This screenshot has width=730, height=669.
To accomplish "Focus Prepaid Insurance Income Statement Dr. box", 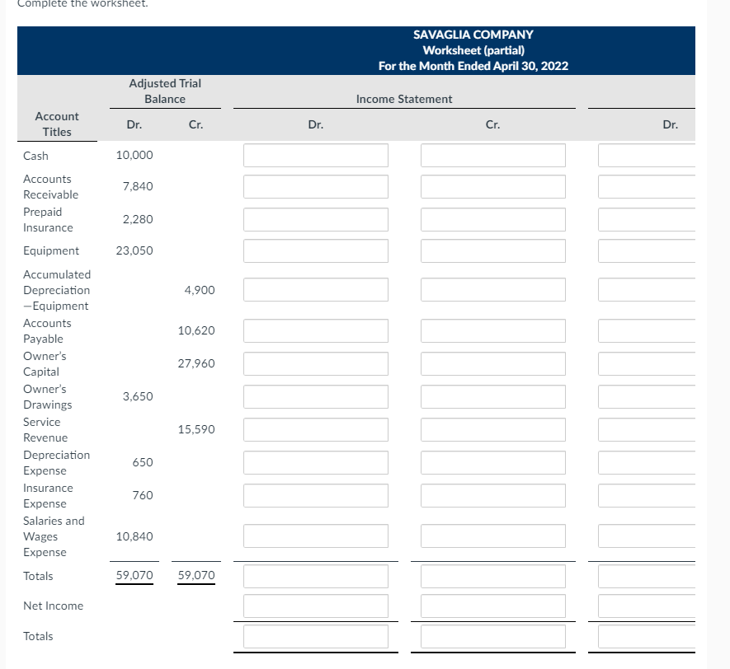I will pyautogui.click(x=316, y=219).
